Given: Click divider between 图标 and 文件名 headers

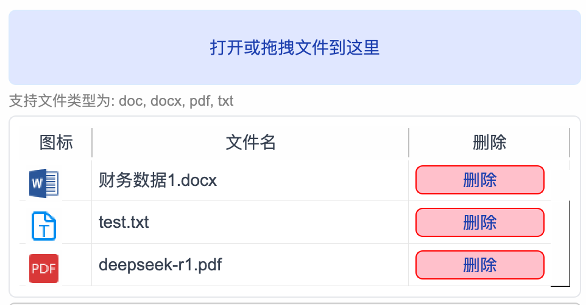Looking at the screenshot, I should pyautogui.click(x=92, y=143).
